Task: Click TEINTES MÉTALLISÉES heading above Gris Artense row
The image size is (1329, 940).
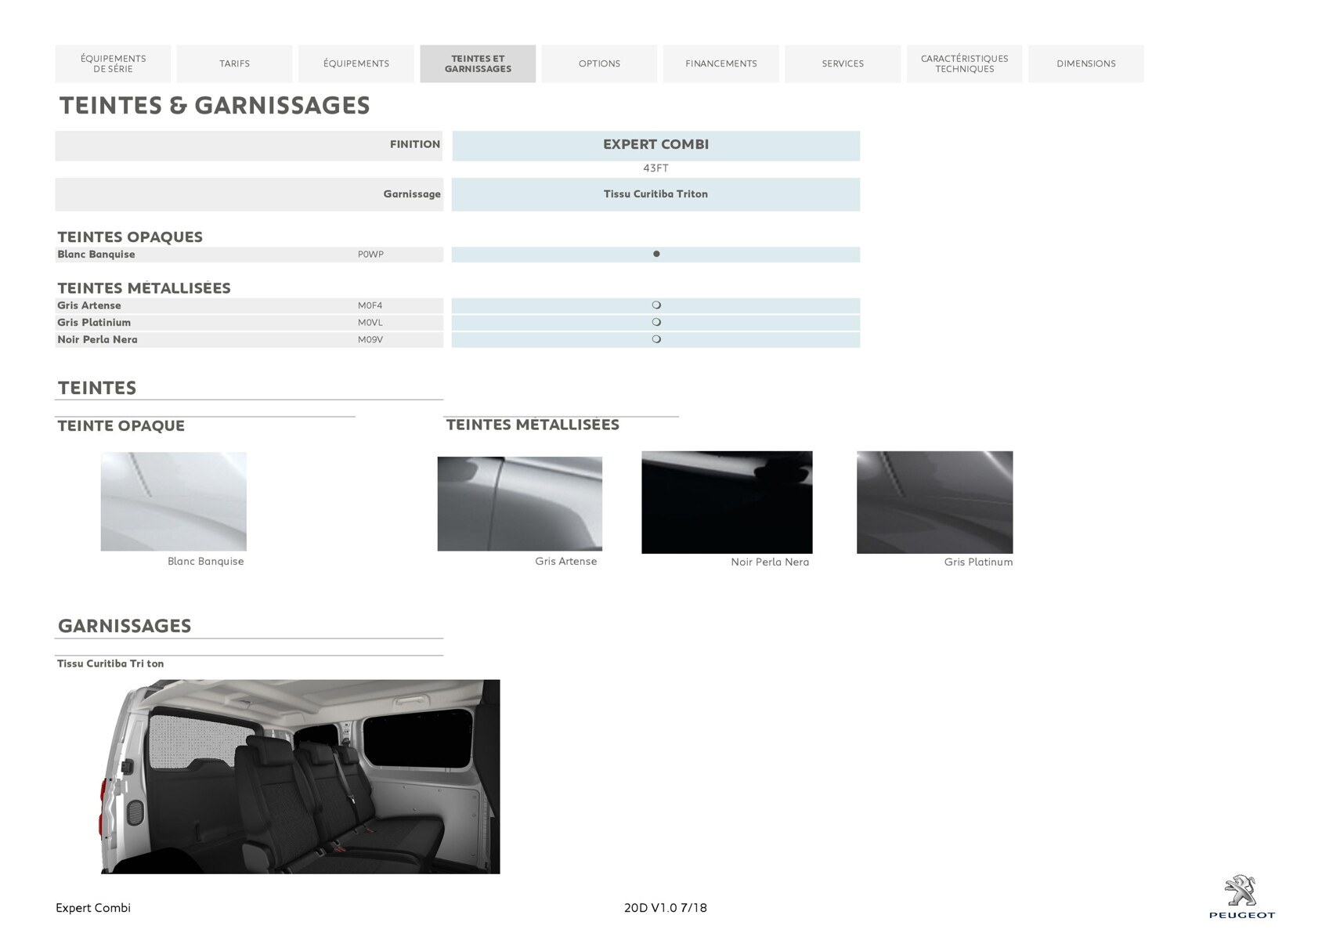Action: click(x=144, y=287)
